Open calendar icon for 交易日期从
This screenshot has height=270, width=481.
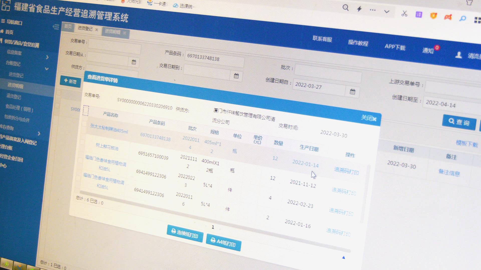pyautogui.click(x=134, y=62)
